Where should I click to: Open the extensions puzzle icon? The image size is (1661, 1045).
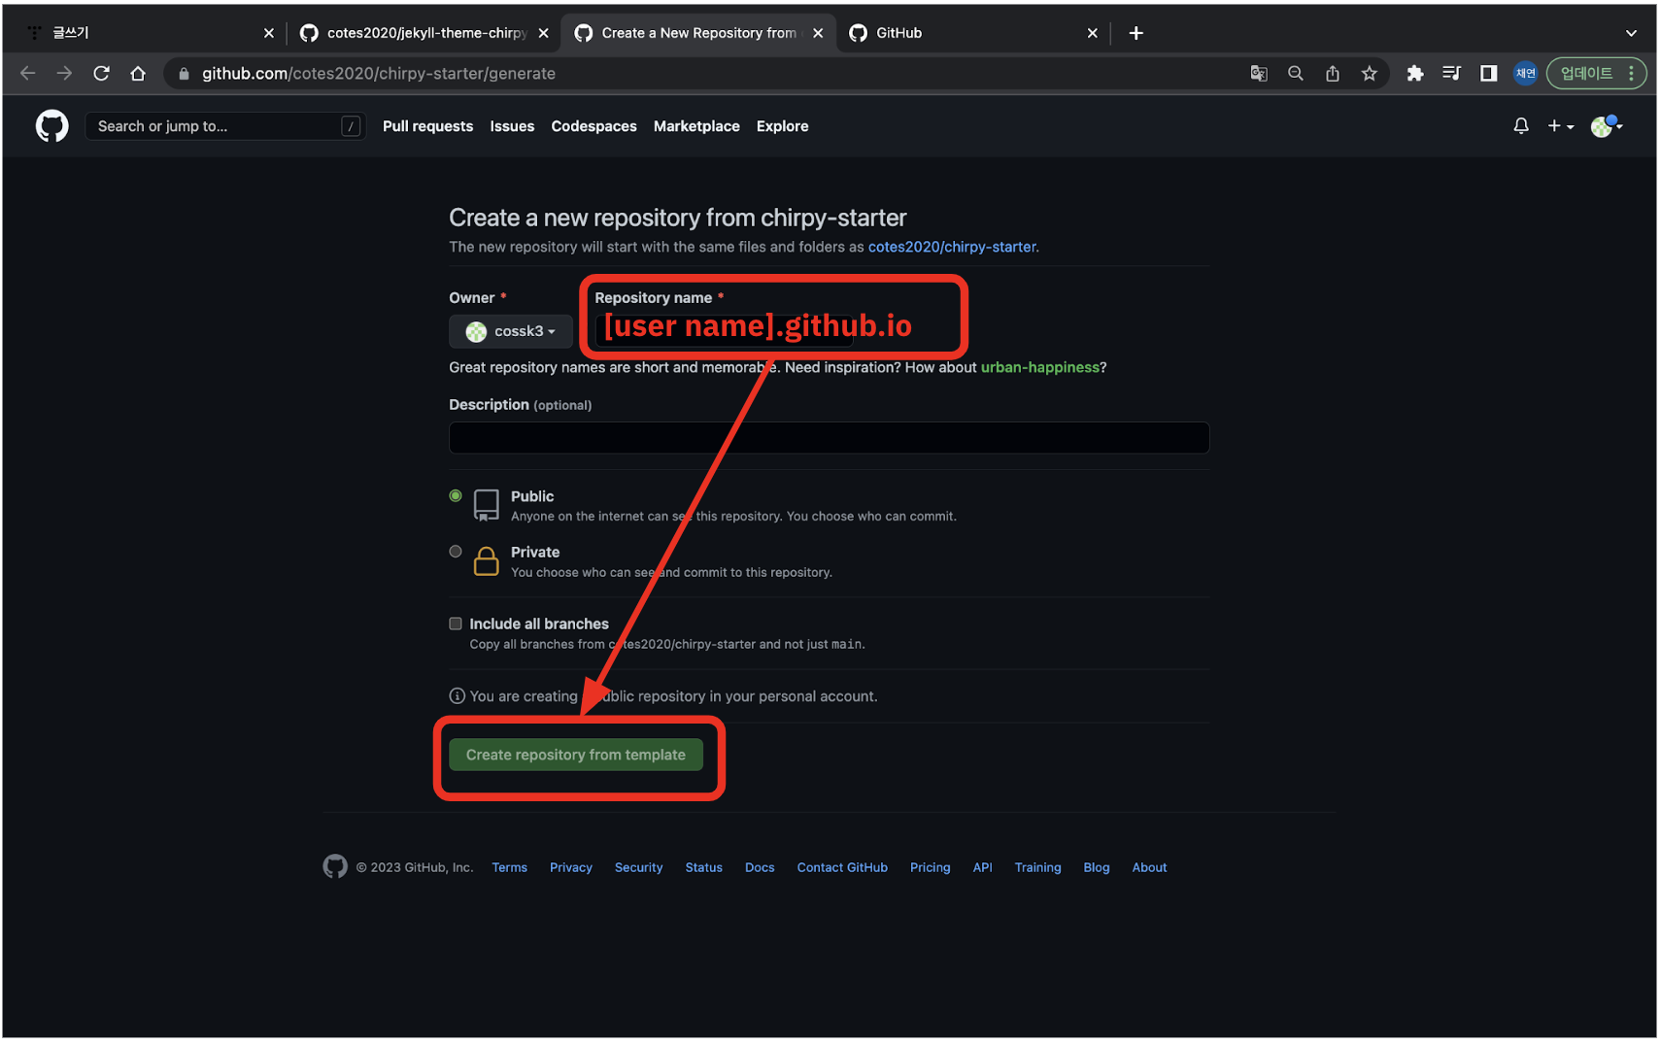pos(1415,73)
